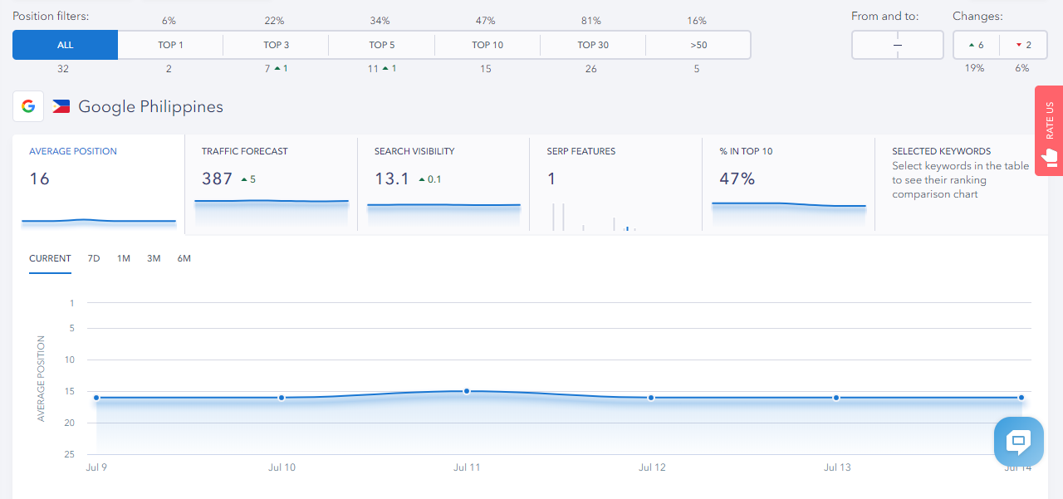Filter keywords by TOP 10
The height and width of the screenshot is (499, 1063).
tap(487, 45)
